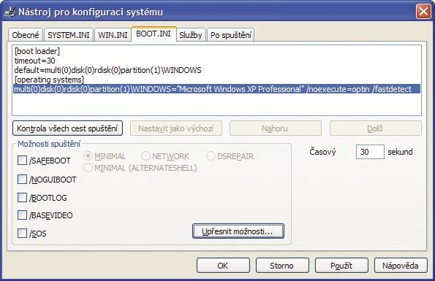Click Kontrola všech cest spuštění button
435x281 pixels.
pos(68,128)
